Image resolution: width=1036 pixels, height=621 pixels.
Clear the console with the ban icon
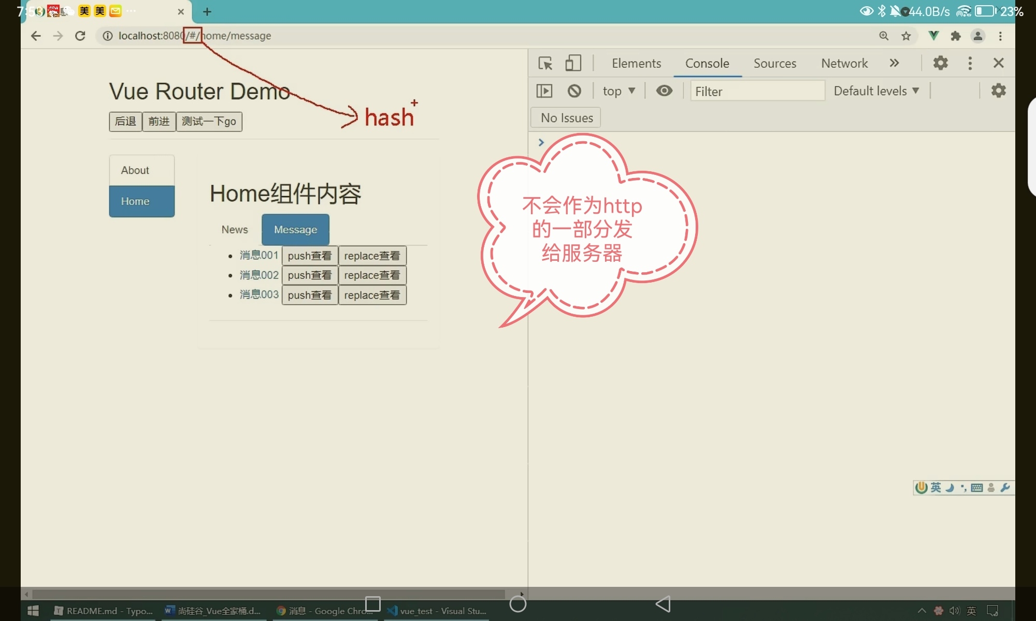pyautogui.click(x=574, y=91)
